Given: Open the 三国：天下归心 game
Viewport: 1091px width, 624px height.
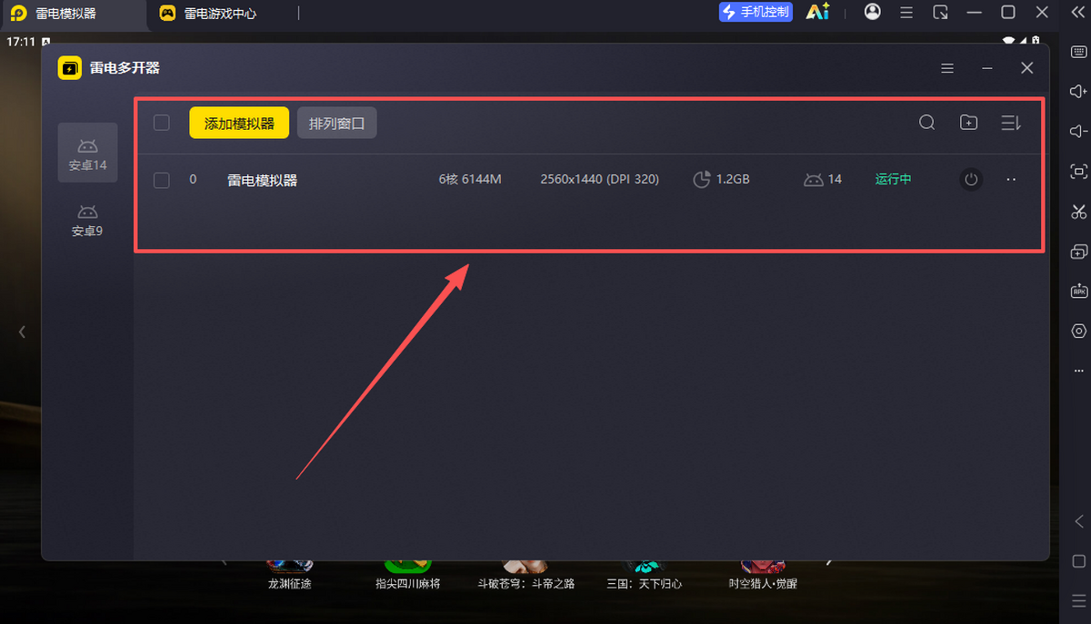Looking at the screenshot, I should tap(645, 575).
